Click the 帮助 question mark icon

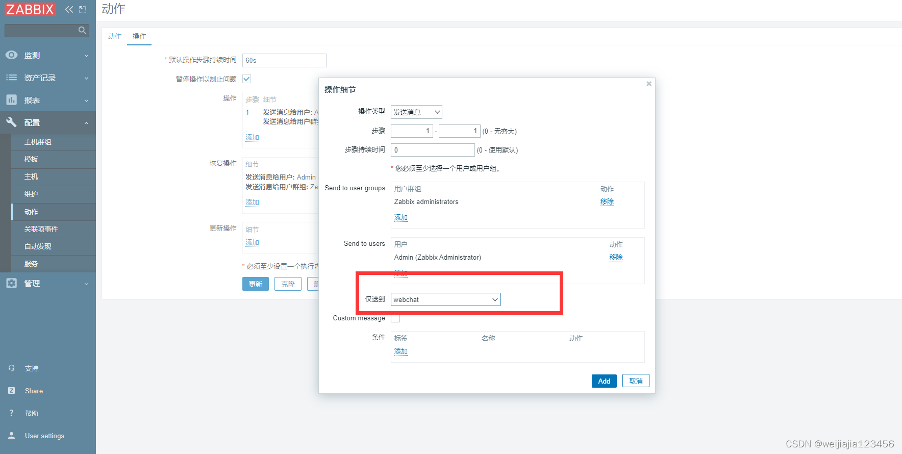coord(11,413)
